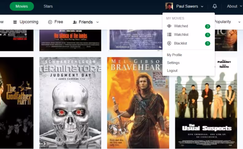Viewport: 243px width, 149px height.
Task: Open the Braveheart movie poster
Action: pos(138,103)
